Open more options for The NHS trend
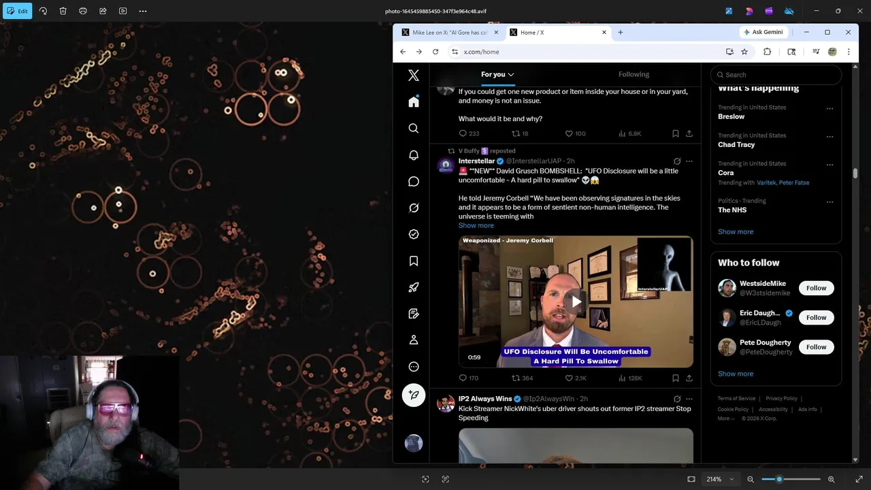The image size is (871, 490). coord(829,201)
